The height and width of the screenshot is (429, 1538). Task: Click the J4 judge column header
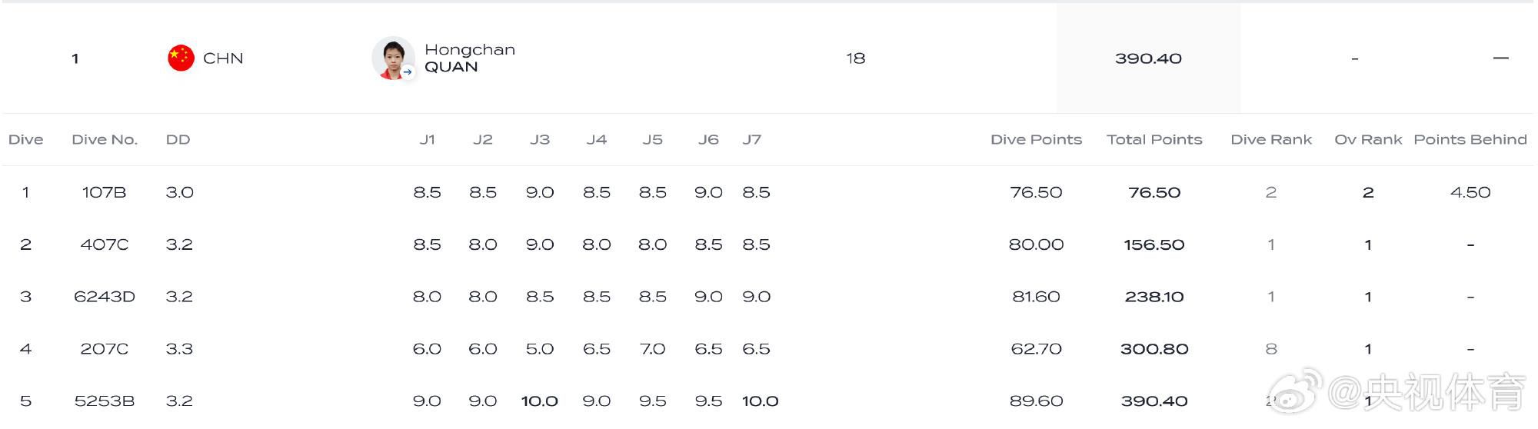pyautogui.click(x=596, y=140)
